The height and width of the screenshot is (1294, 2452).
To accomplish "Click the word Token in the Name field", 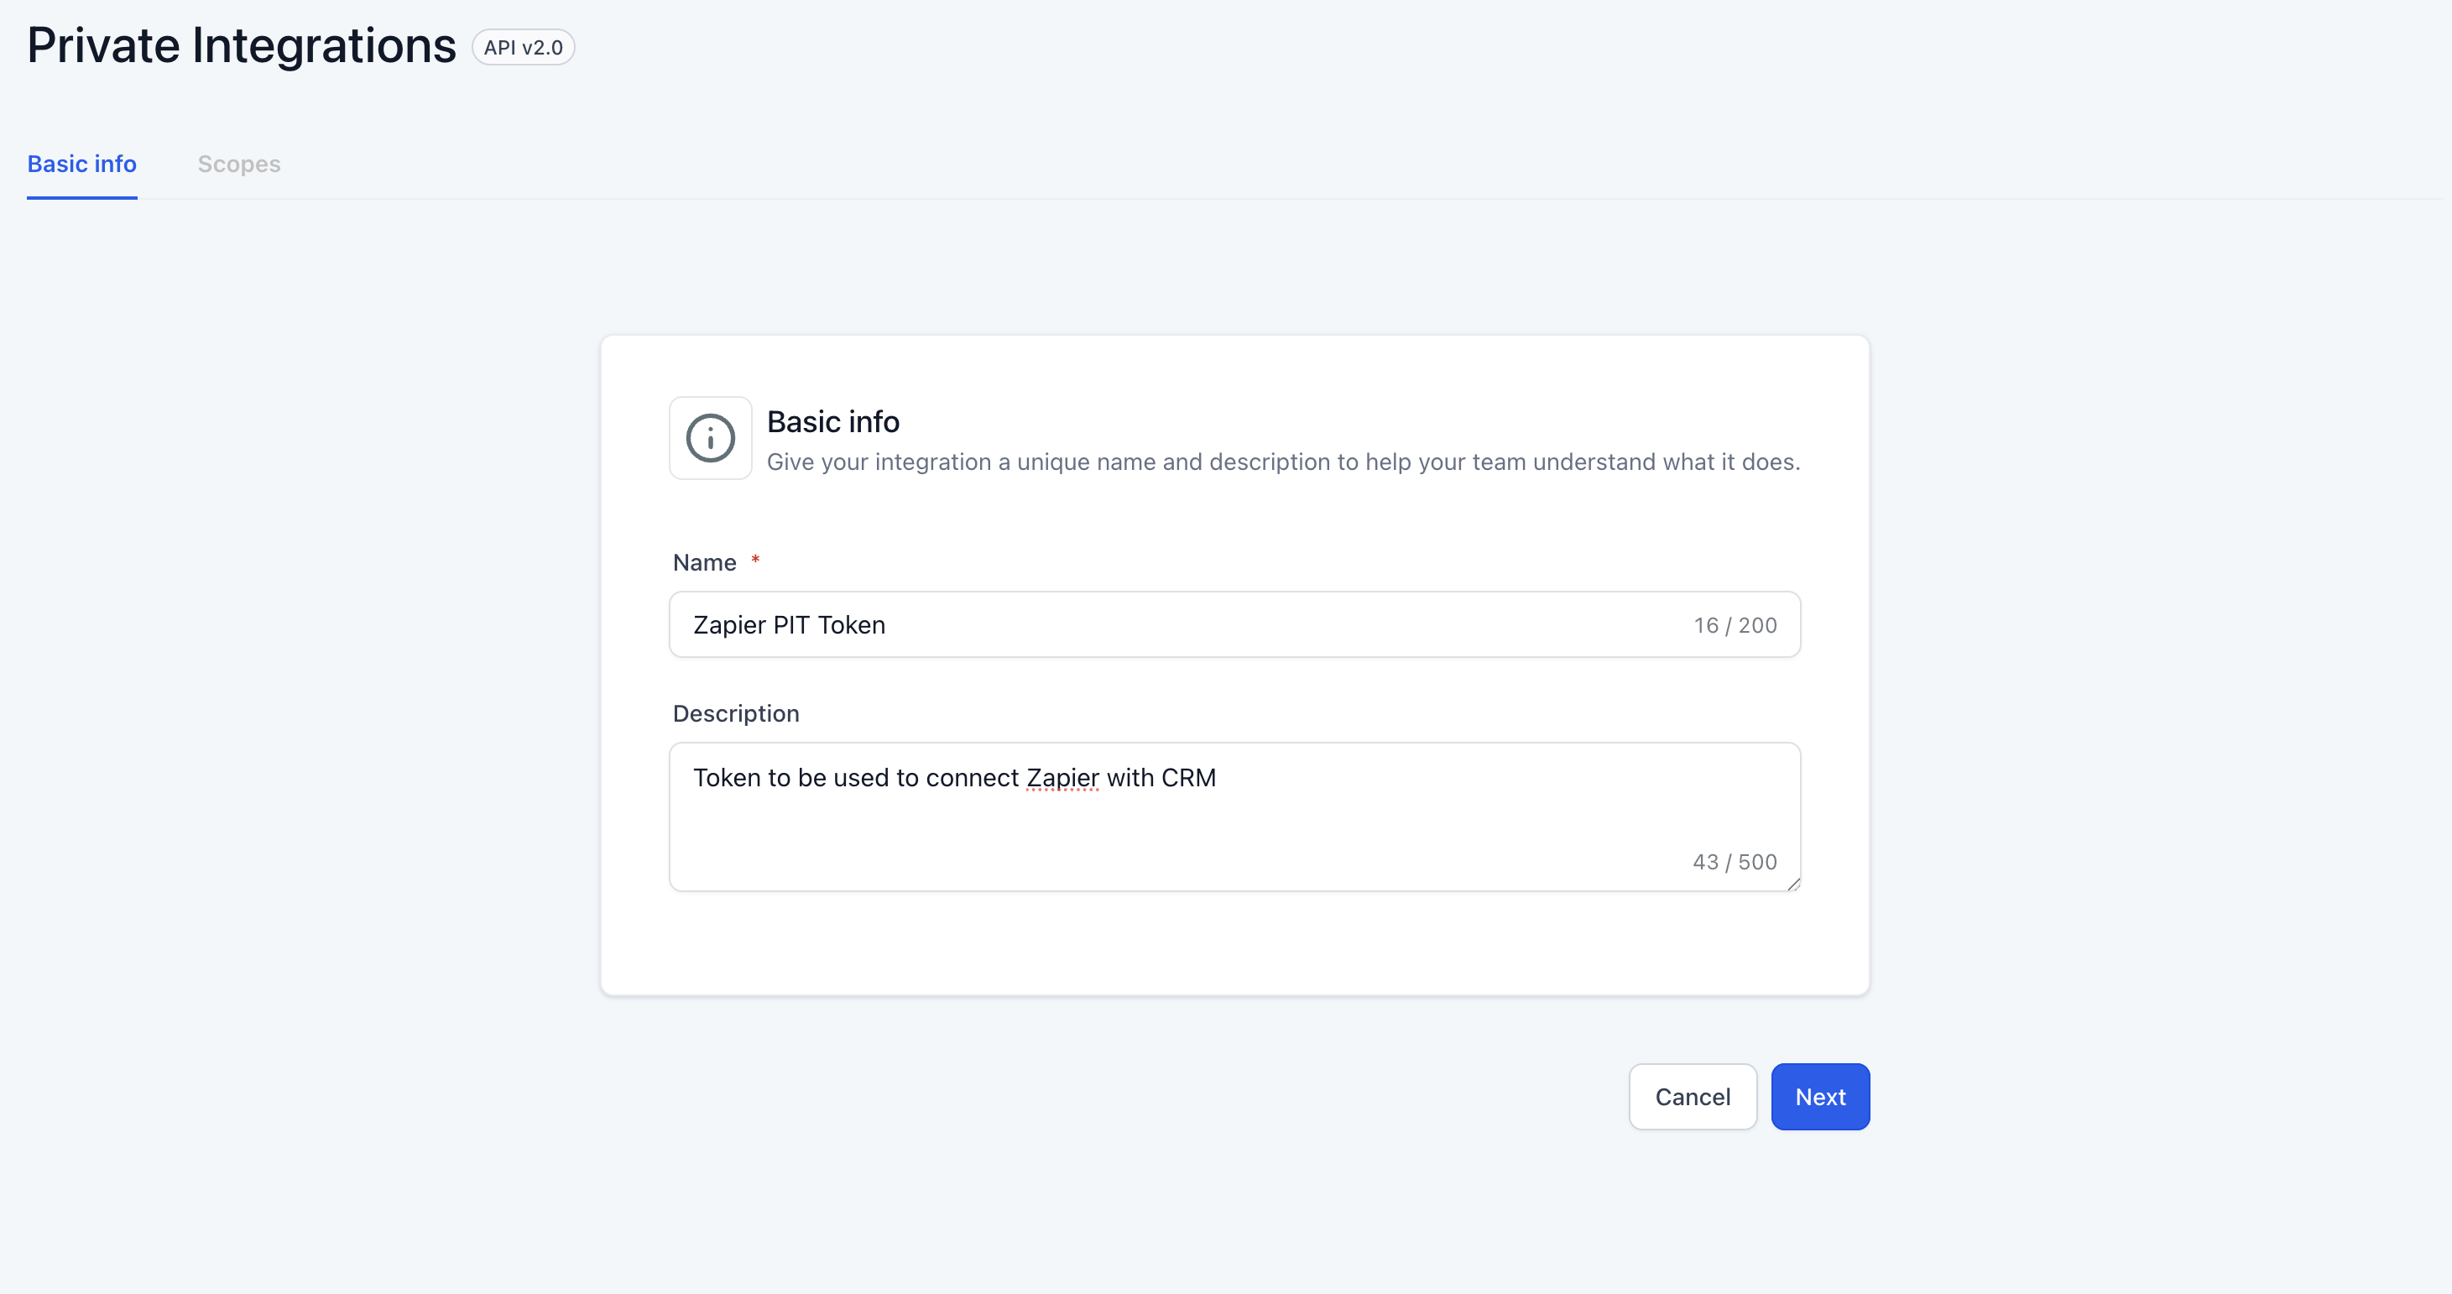I will coord(851,624).
